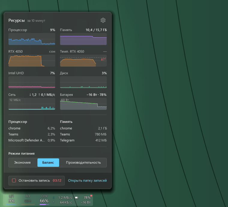Click the сон status next to RTX 4050
This screenshot has height=207, width=228.
pyautogui.click(x=52, y=52)
